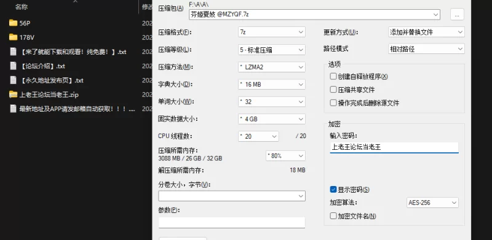Open the 80% memory usage dropdown
The height and width of the screenshot is (240, 492).
pyautogui.click(x=285, y=156)
